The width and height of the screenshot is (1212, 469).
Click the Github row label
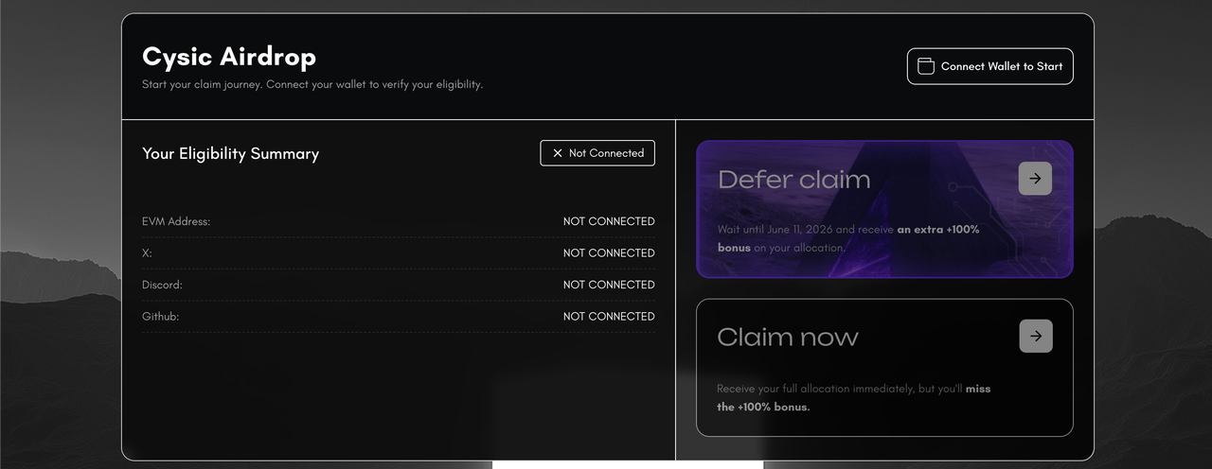pos(160,317)
